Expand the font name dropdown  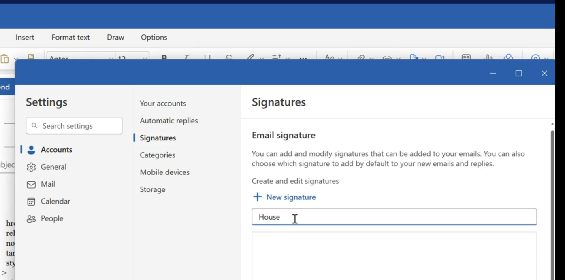pyautogui.click(x=111, y=59)
